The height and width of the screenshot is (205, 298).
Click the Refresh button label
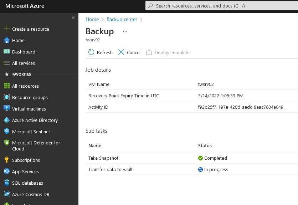click(x=105, y=52)
